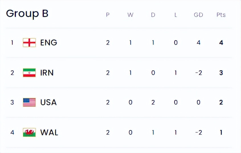
Task: Click the GD column header
Action: click(x=198, y=15)
